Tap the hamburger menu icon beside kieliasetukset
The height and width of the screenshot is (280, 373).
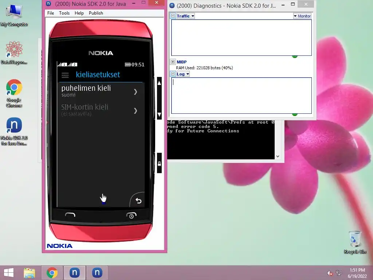click(x=65, y=75)
